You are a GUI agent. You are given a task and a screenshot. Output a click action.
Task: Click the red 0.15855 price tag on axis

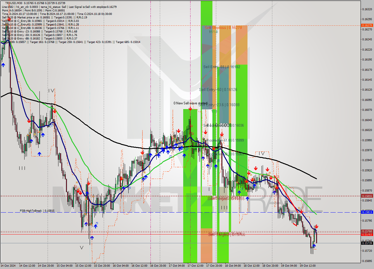pyautogui.click(x=367, y=196)
